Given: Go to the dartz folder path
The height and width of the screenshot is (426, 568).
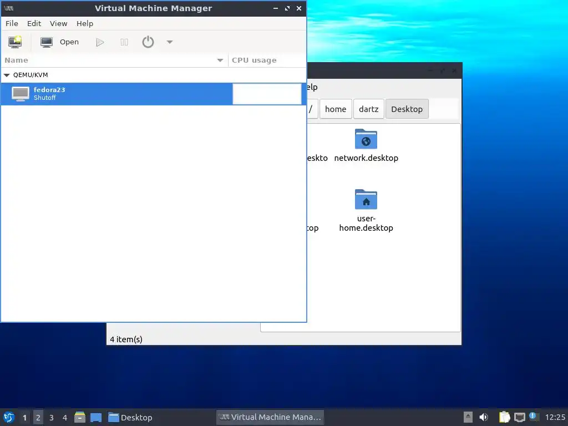Looking at the screenshot, I should 369,109.
